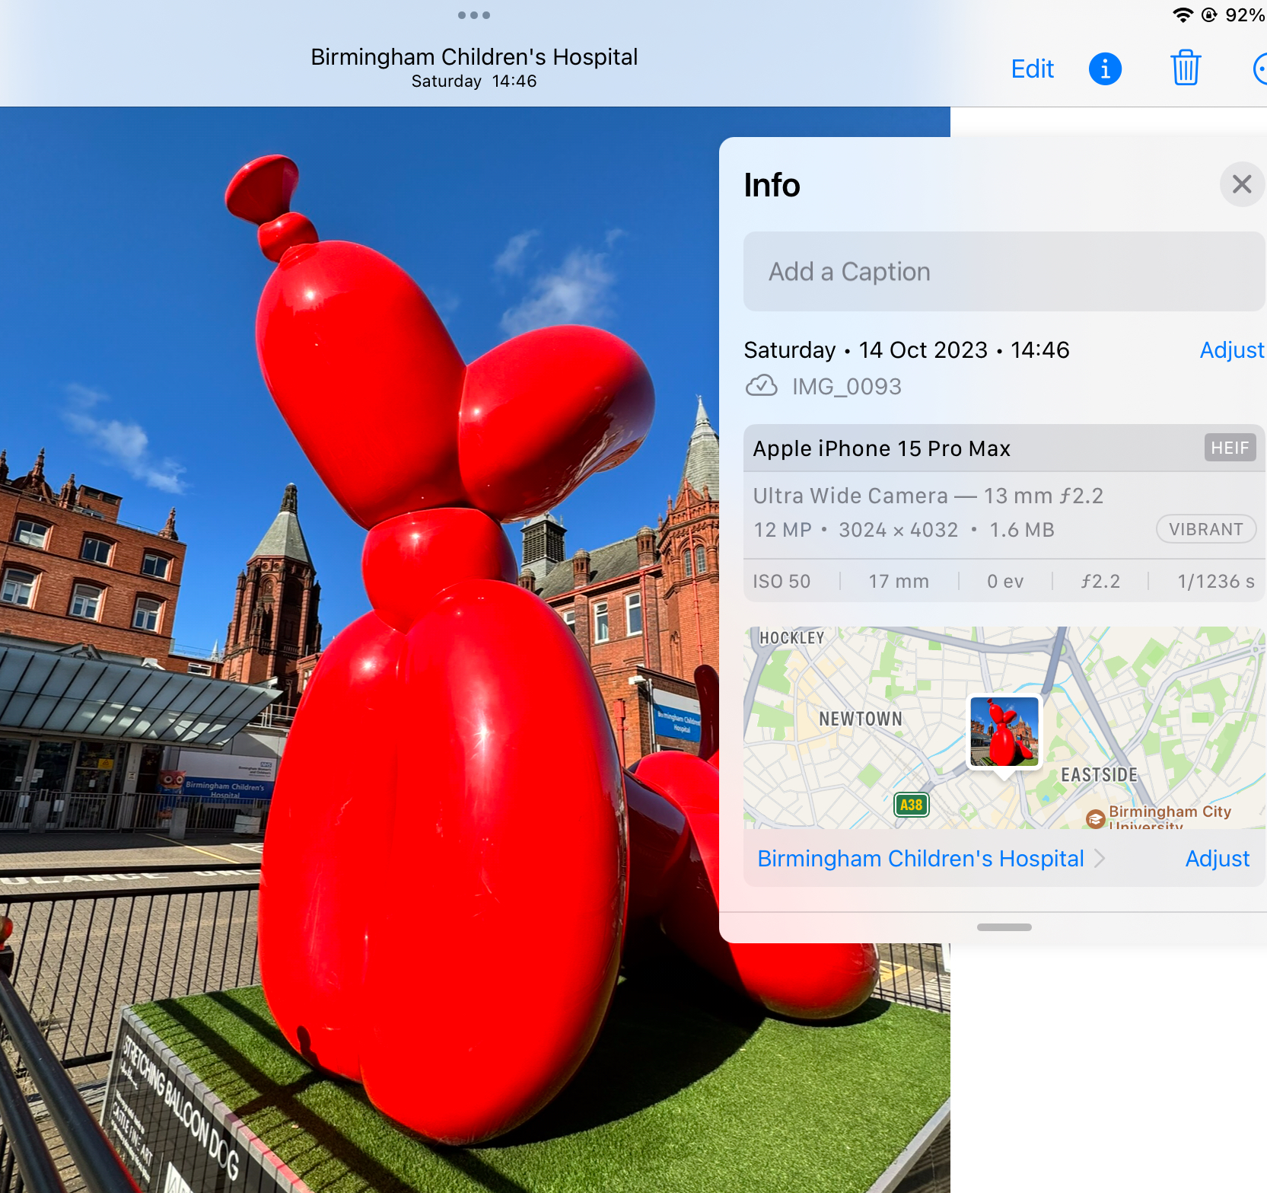Viewport: 1267px width, 1193px height.
Task: Tap the Ultra Wide Camera lens description
Action: (928, 496)
